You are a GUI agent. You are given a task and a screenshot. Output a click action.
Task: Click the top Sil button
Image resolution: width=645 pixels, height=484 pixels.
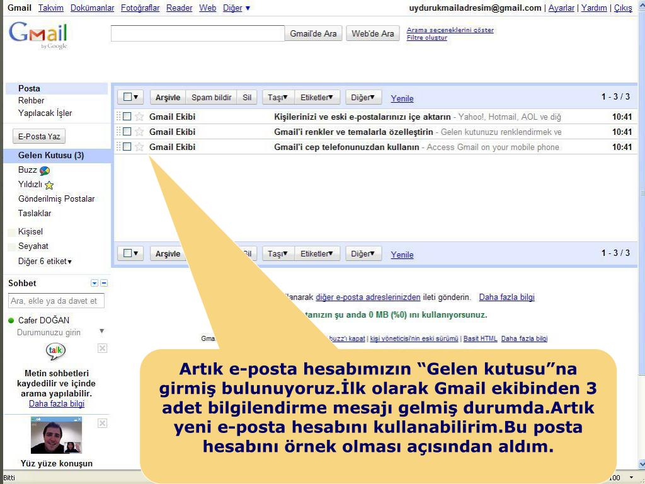[247, 98]
